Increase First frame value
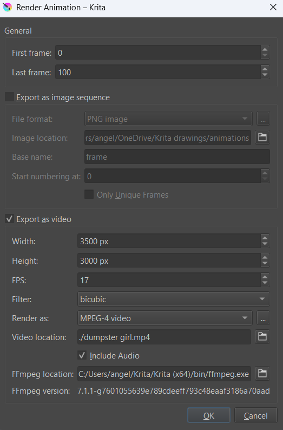The height and width of the screenshot is (430, 283). click(265, 49)
